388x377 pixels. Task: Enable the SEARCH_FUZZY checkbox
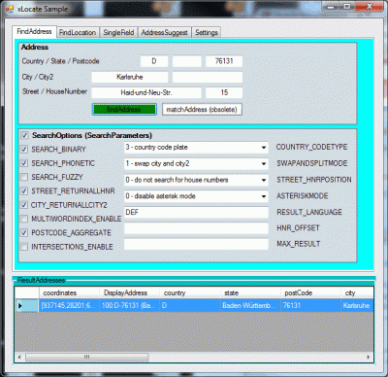pyautogui.click(x=24, y=177)
